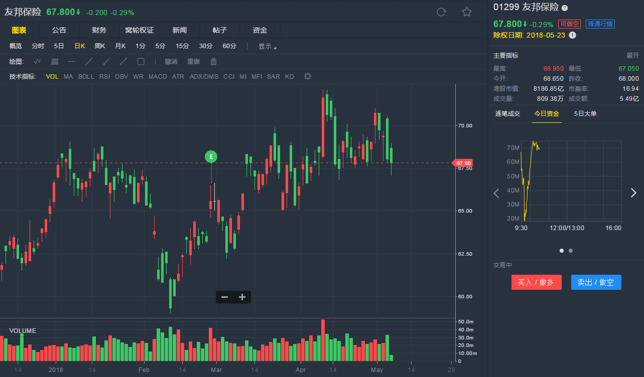The height and width of the screenshot is (377, 644).
Task: Select 日K daily candlestick period
Action: click(x=79, y=46)
